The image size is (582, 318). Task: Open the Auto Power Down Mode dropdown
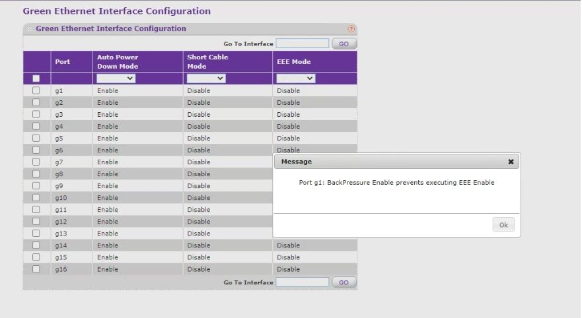coord(116,79)
